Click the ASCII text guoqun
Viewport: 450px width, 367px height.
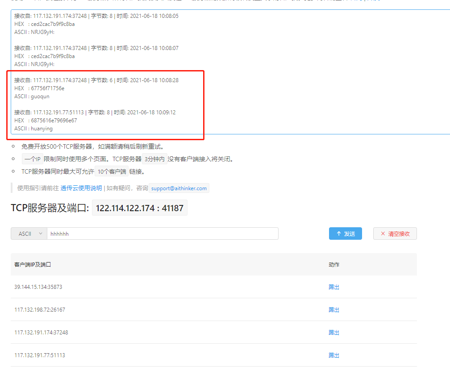(40, 96)
